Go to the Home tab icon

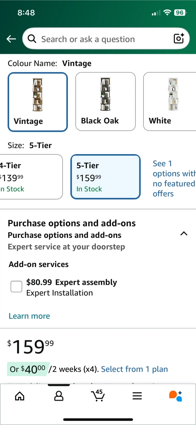tap(20, 396)
